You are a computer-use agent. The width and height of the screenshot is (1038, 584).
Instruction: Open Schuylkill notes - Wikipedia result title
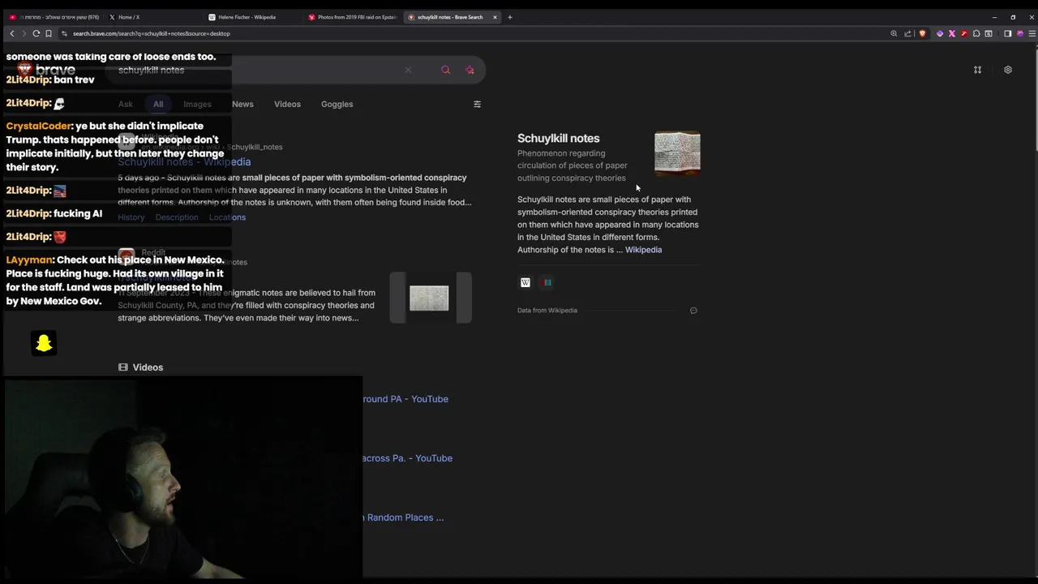[x=184, y=161]
